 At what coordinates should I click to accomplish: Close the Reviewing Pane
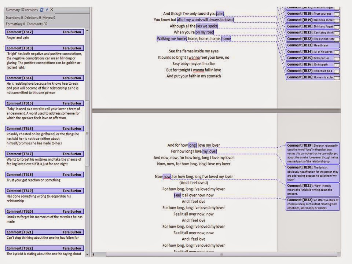tap(52, 10)
